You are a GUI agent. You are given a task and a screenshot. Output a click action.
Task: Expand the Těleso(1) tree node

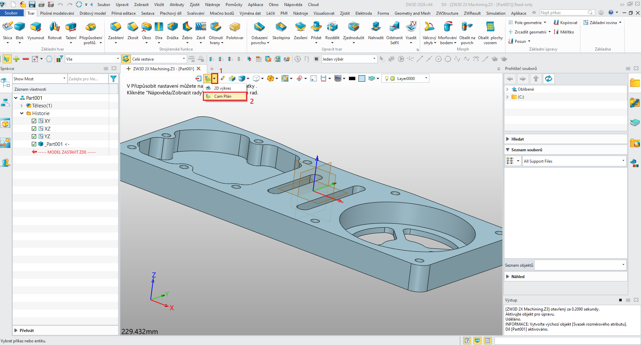click(x=22, y=105)
